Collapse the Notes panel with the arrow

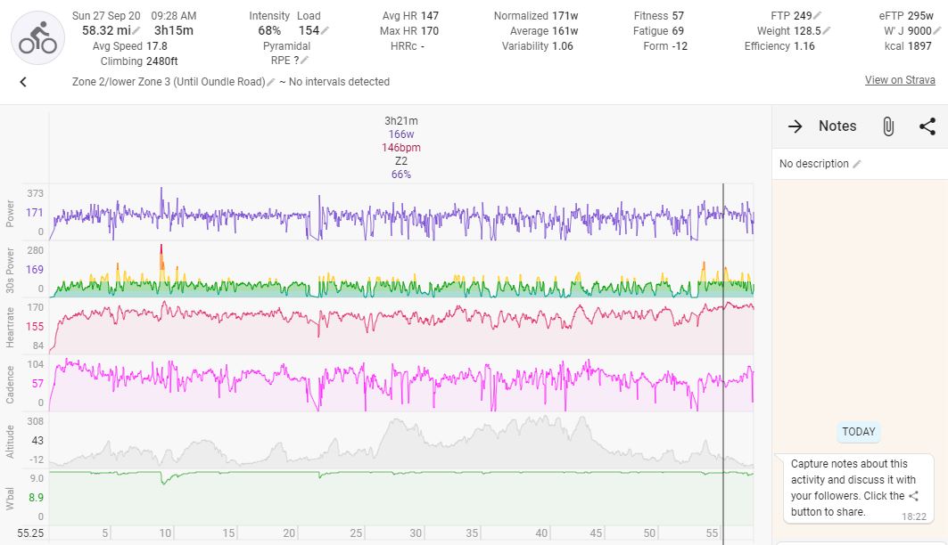pos(795,126)
